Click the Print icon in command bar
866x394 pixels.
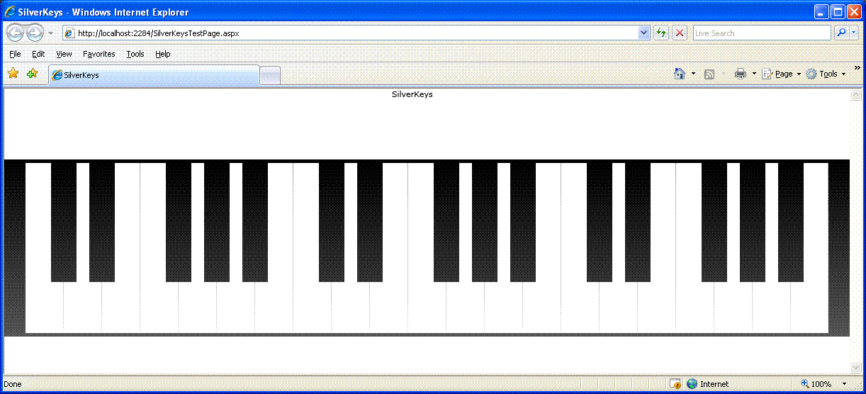[x=741, y=74]
